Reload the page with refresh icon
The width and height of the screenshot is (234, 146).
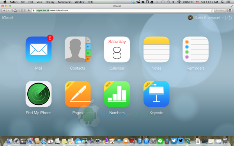pyautogui.click(x=212, y=11)
